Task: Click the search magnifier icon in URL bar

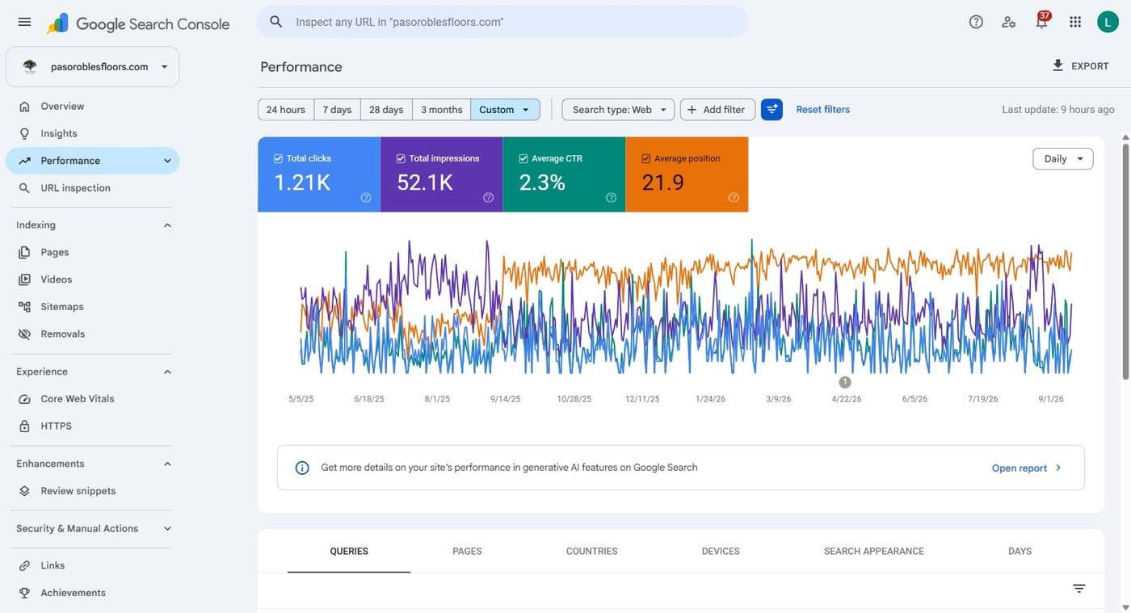Action: click(x=276, y=22)
